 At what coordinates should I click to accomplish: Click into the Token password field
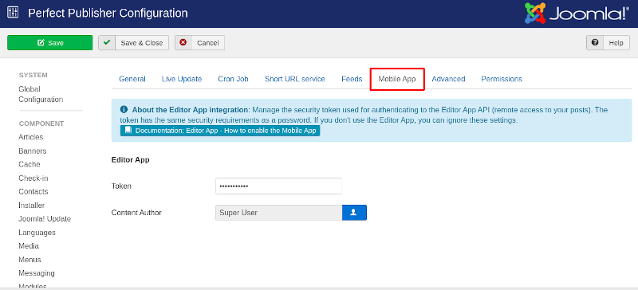(x=278, y=186)
